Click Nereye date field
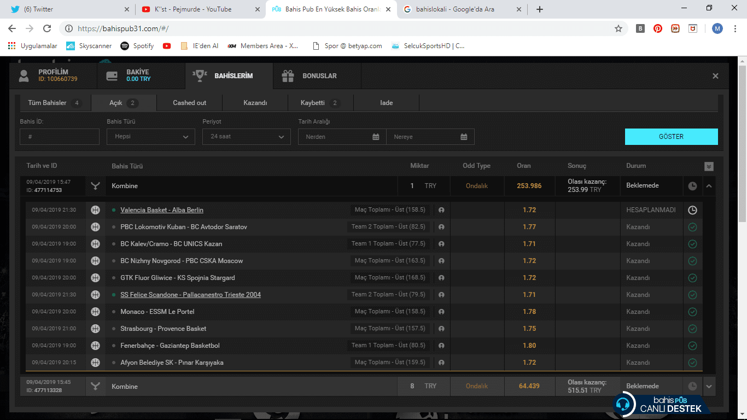Image resolution: width=747 pixels, height=420 pixels. tap(430, 137)
